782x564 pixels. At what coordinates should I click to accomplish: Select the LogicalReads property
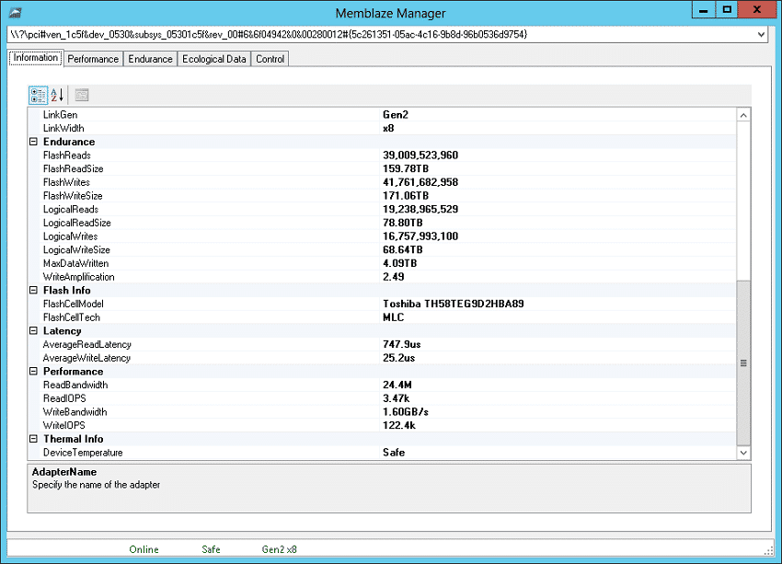(382, 209)
